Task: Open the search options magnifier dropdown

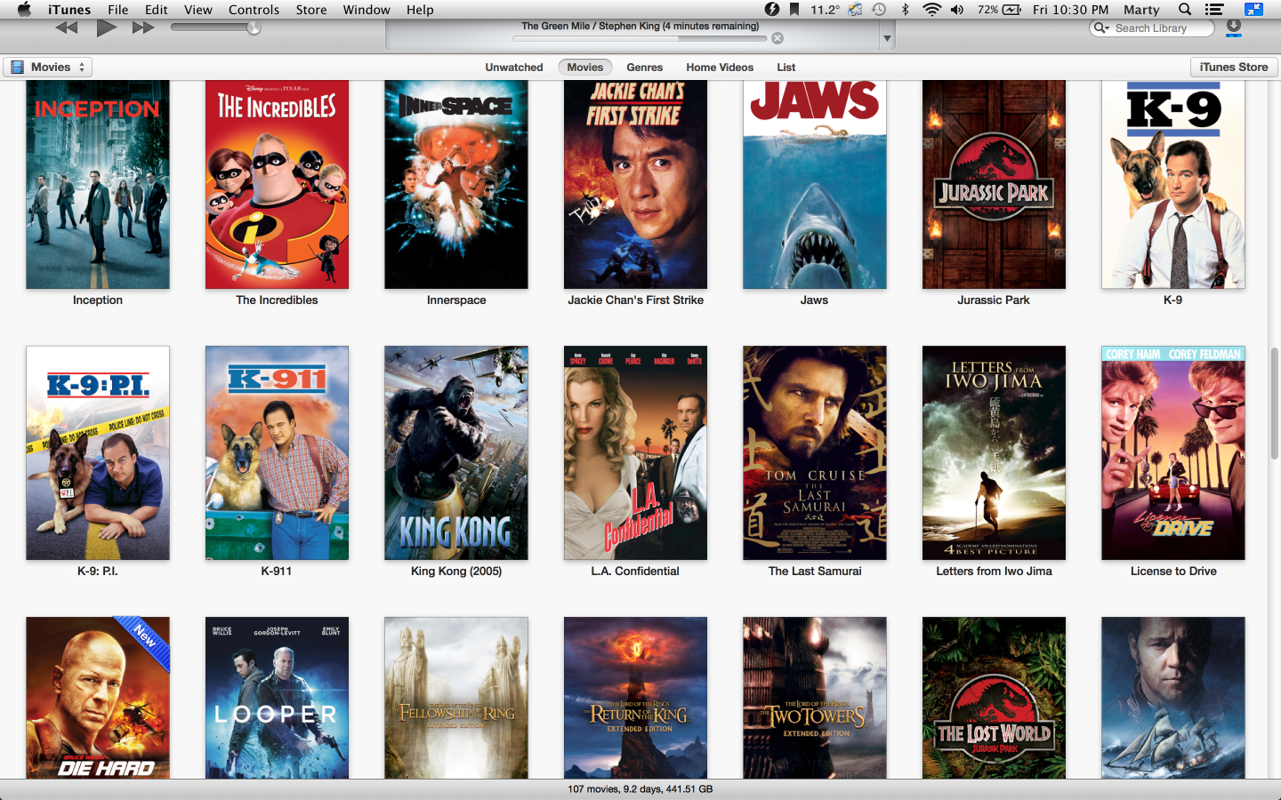Action: (x=1101, y=28)
